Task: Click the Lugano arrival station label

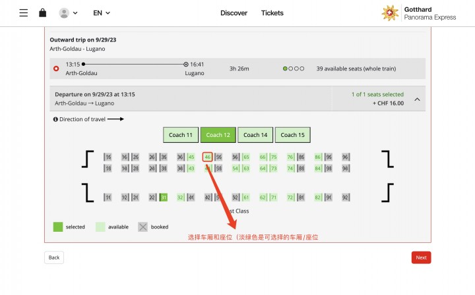Action: [x=195, y=73]
